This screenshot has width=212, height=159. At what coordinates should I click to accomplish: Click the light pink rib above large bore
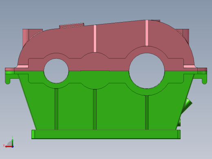(147, 33)
